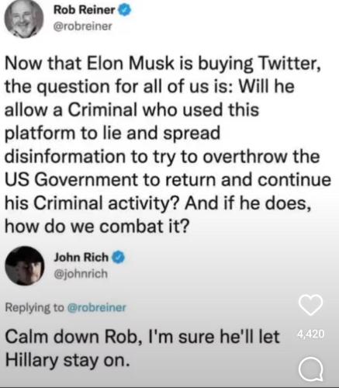Click the 'Calm down Rob' text line
The image size is (339, 388).
click(142, 337)
